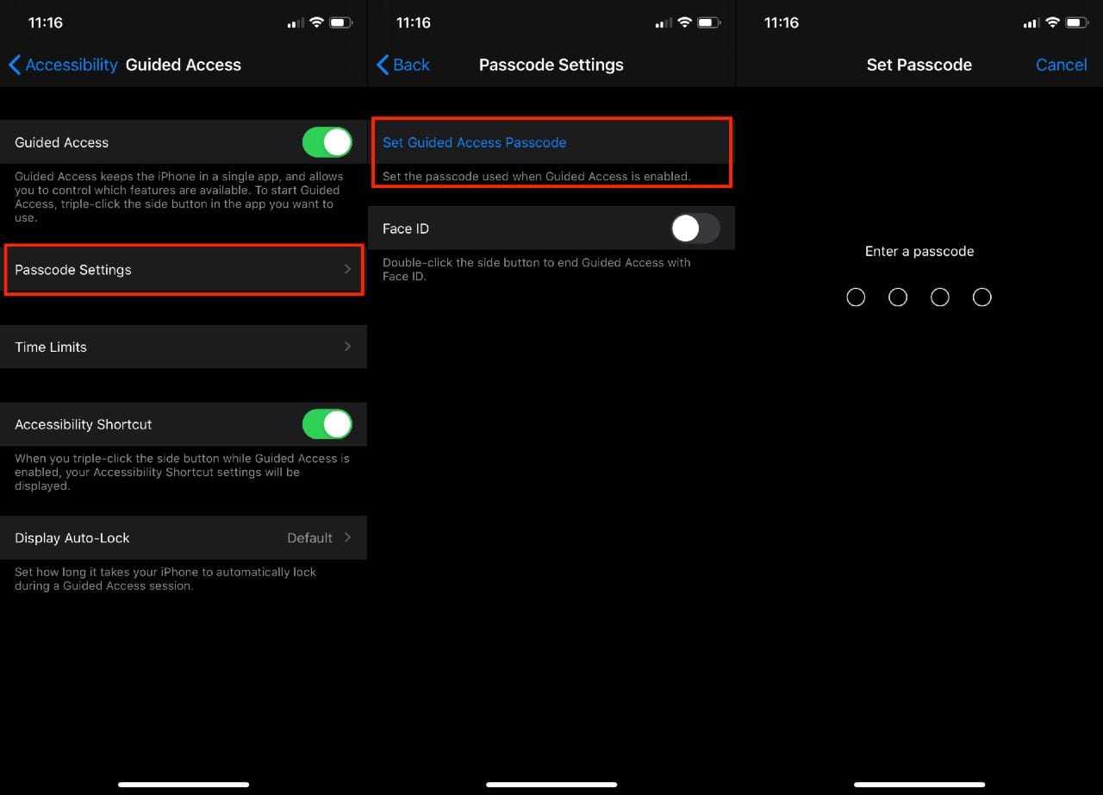Tap battery icon on Set Passcode screen
1103x795 pixels.
click(x=1076, y=22)
